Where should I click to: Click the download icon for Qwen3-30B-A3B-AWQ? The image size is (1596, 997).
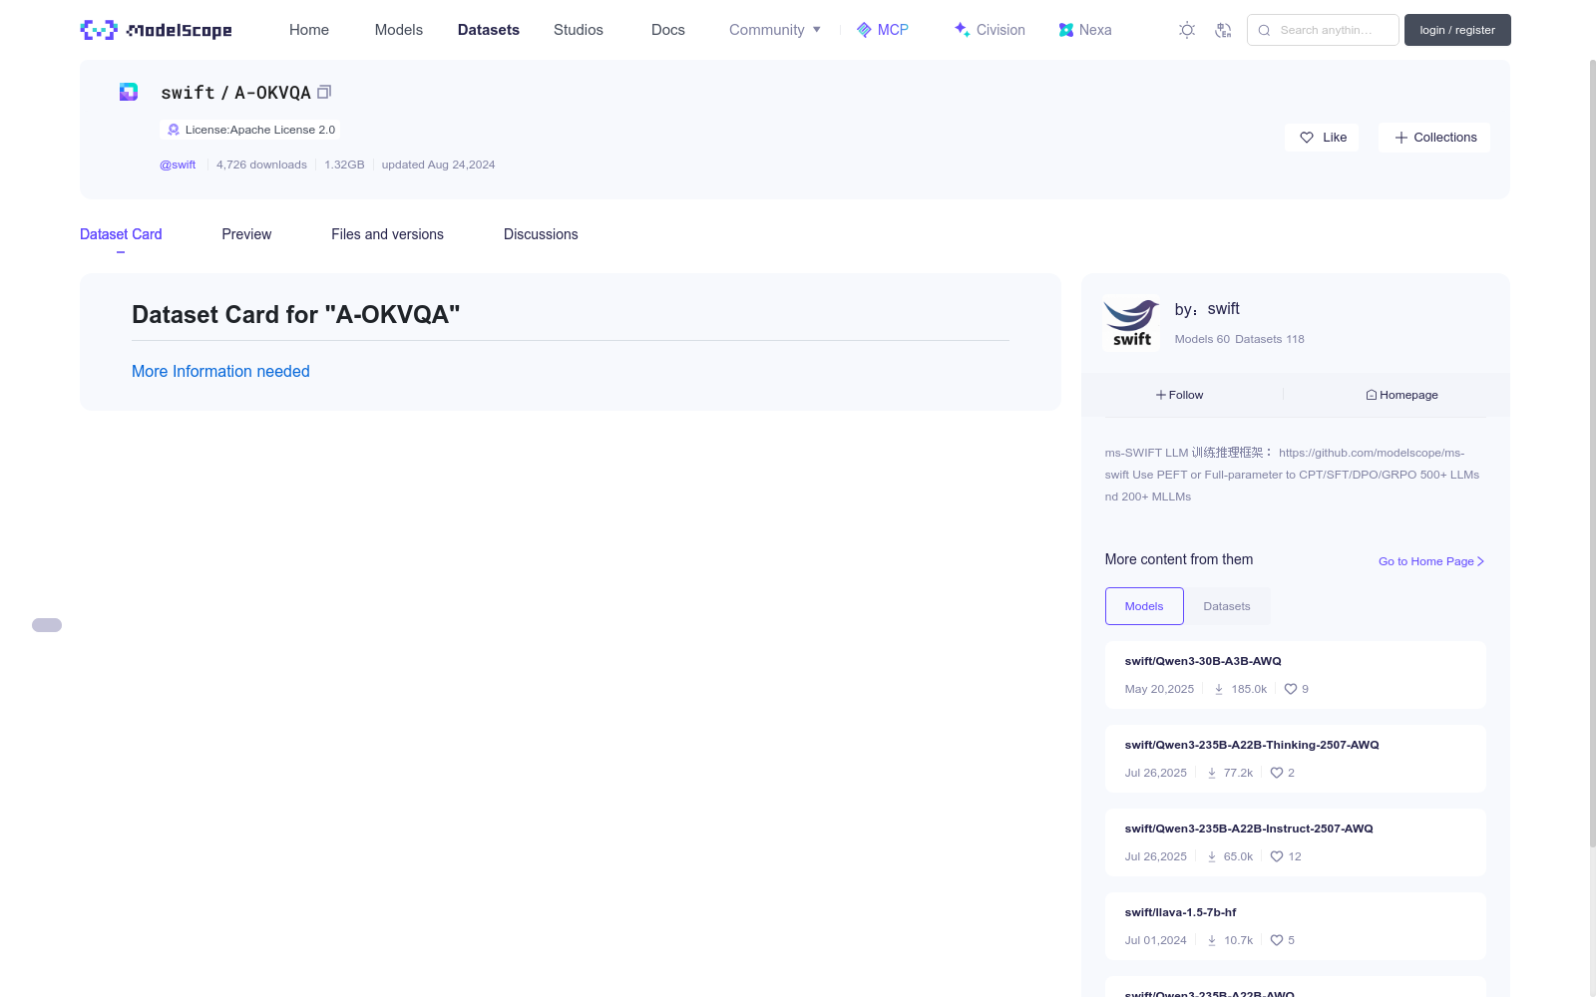1219,689
